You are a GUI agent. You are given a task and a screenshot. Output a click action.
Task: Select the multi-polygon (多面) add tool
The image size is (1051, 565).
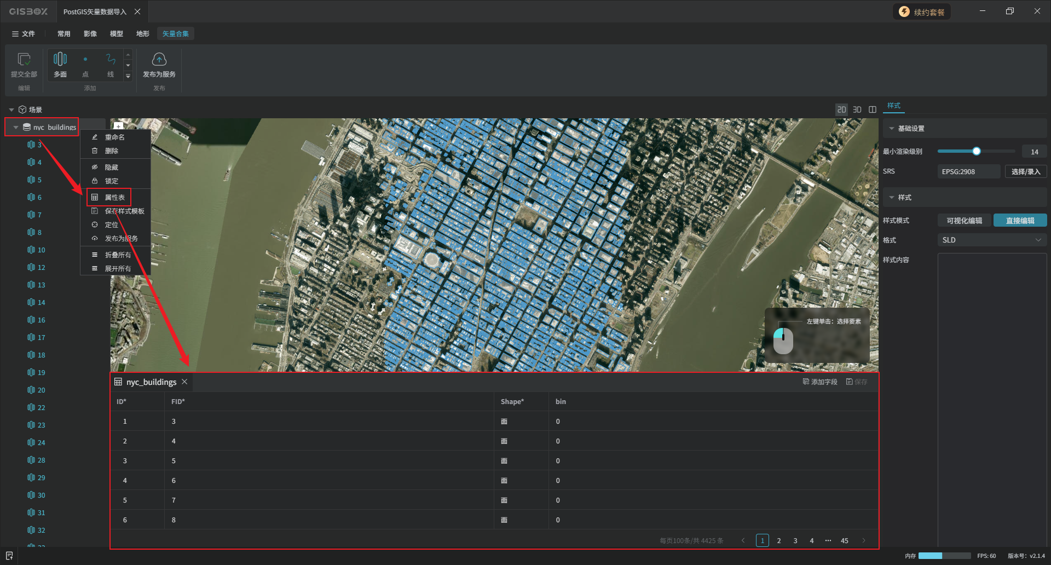click(60, 60)
